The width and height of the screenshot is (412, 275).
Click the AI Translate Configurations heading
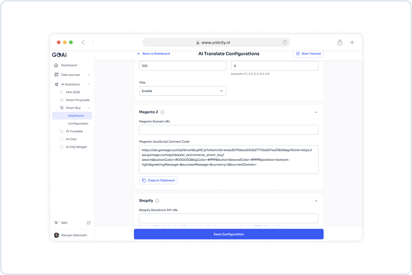point(229,53)
